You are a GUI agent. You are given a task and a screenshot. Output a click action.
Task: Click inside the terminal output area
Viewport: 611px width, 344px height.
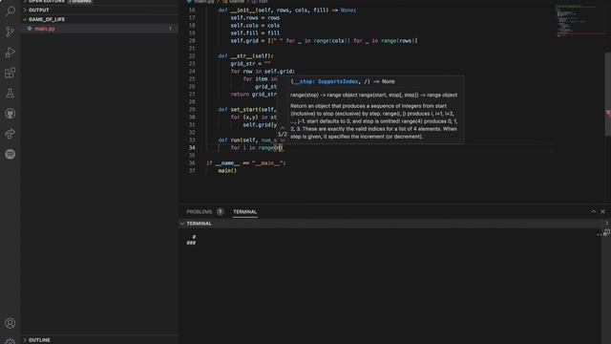point(390,287)
